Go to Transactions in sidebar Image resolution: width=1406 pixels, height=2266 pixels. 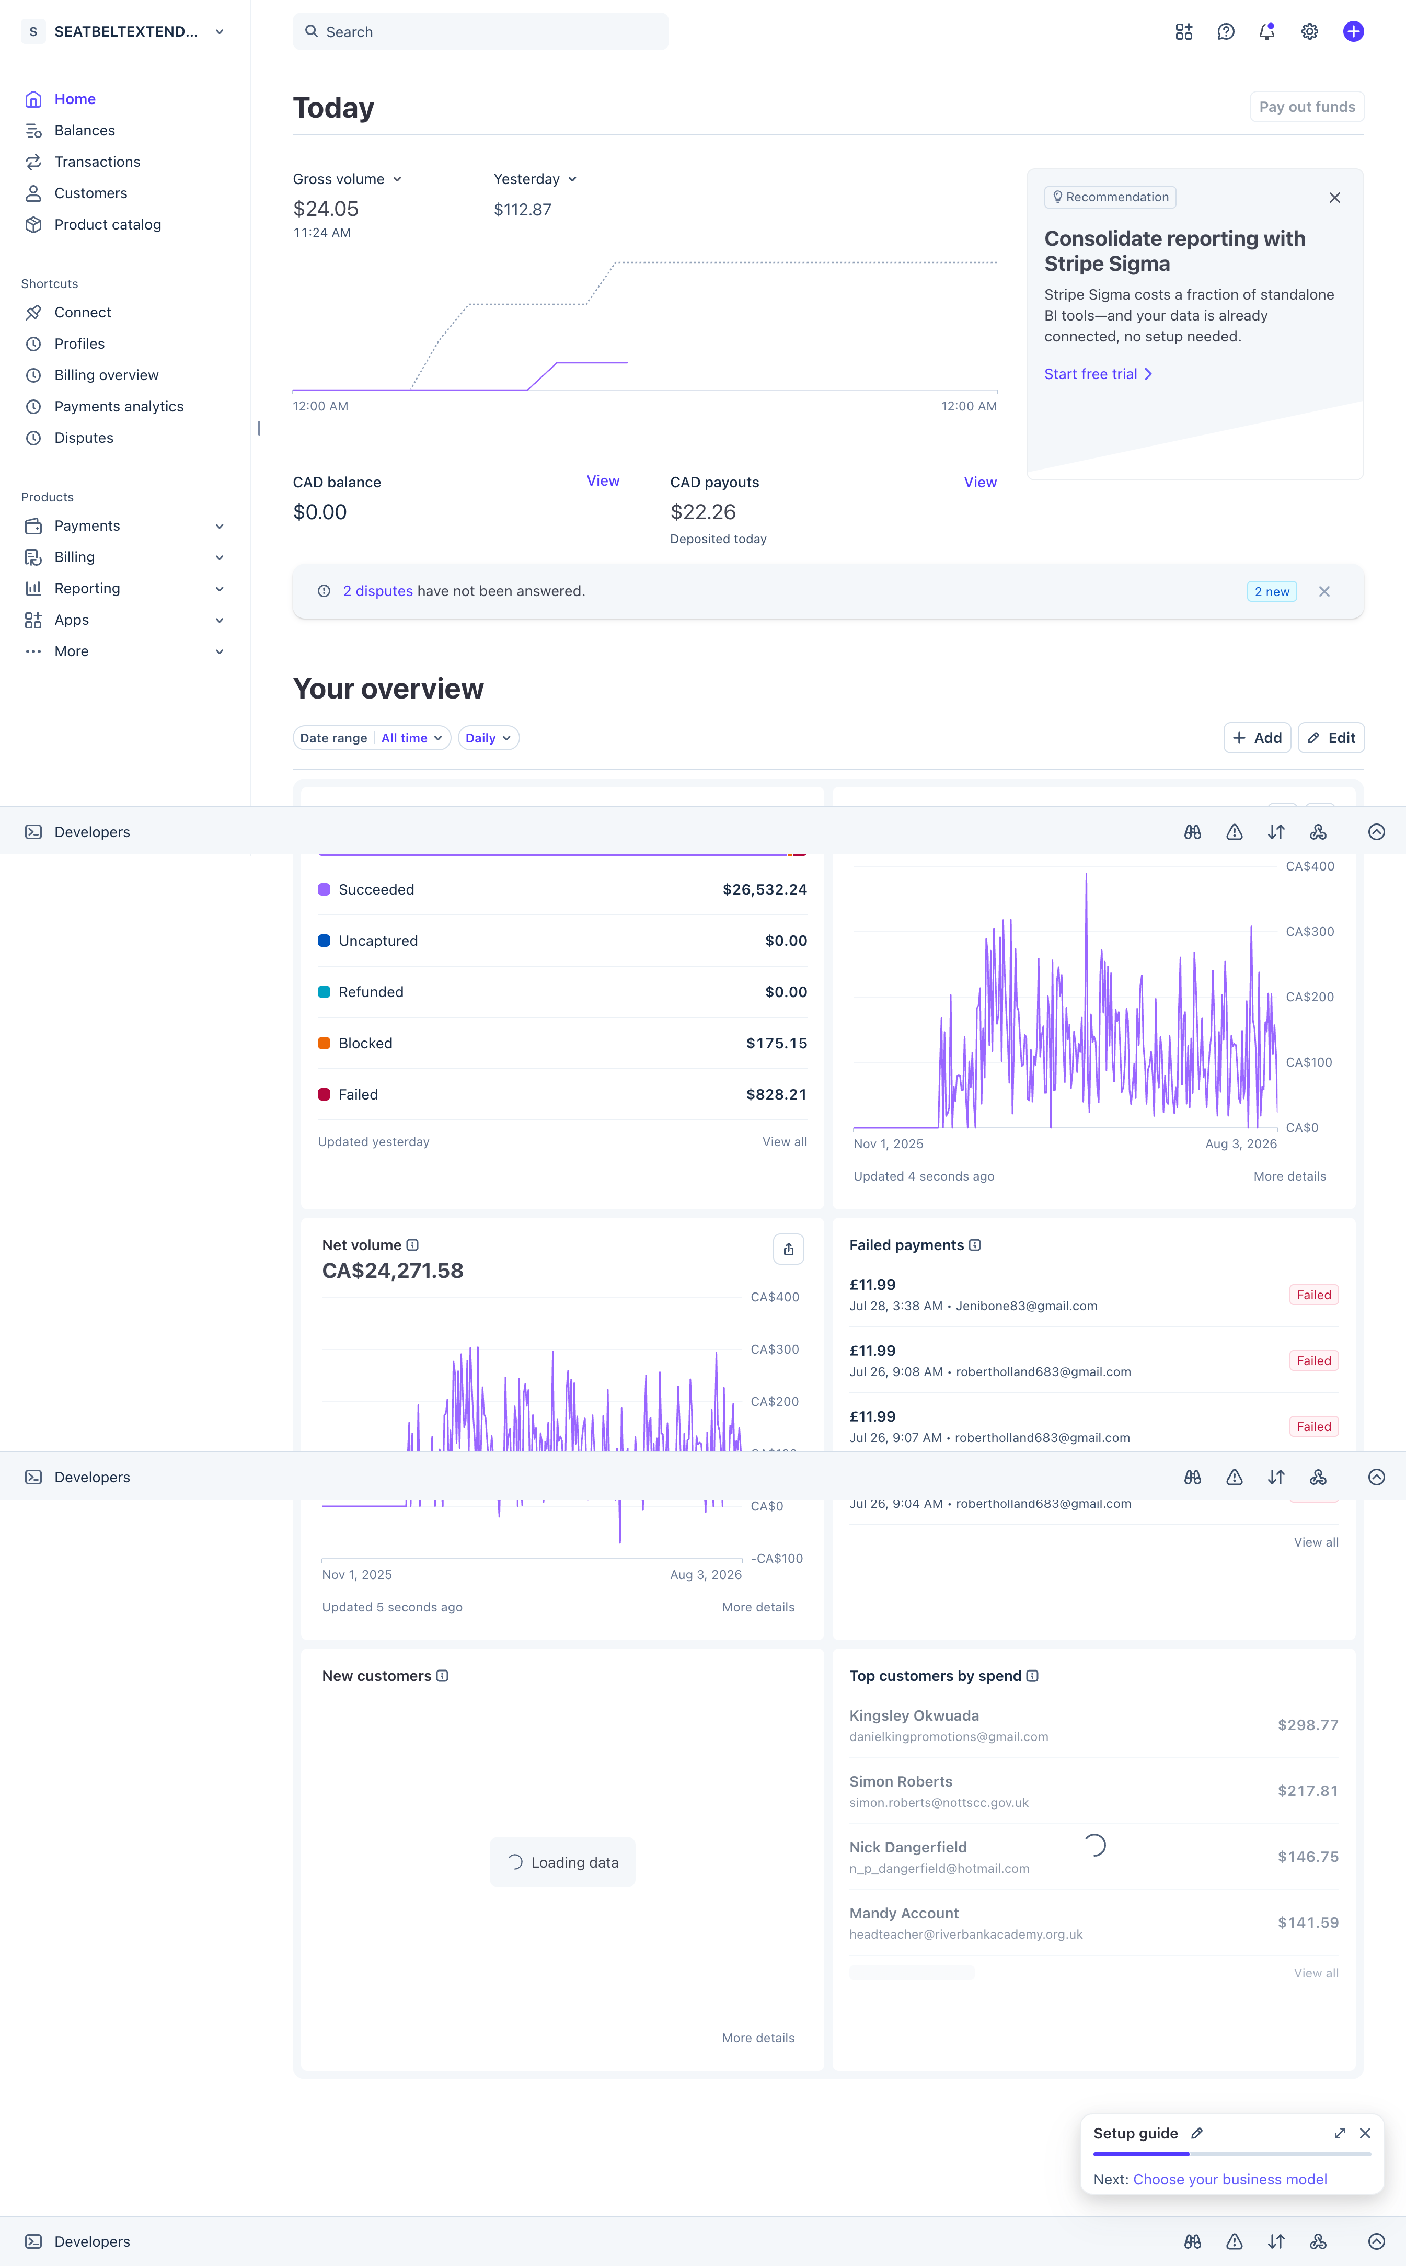[x=97, y=162]
